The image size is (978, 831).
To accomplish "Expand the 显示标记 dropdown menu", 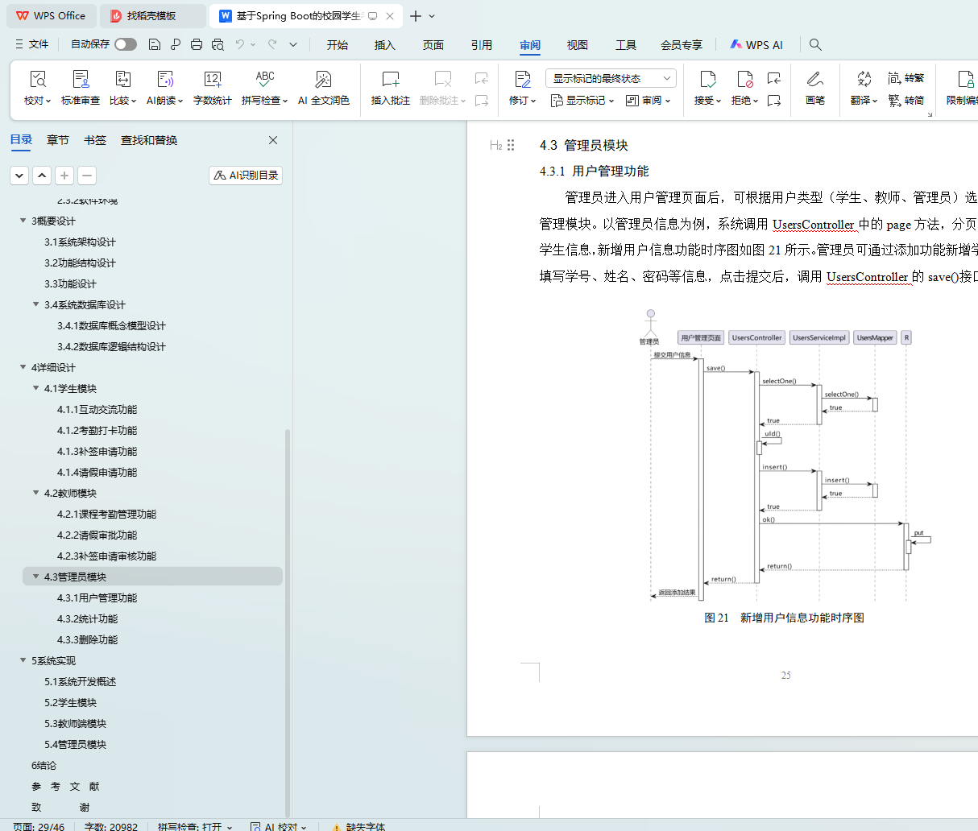I will 582,101.
